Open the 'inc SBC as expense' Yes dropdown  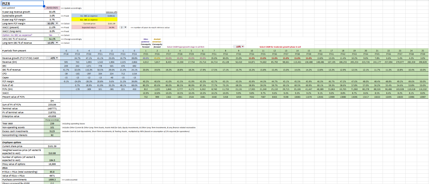pos(59,35)
